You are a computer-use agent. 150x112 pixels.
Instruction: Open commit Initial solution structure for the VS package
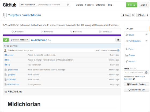pos(47,70)
